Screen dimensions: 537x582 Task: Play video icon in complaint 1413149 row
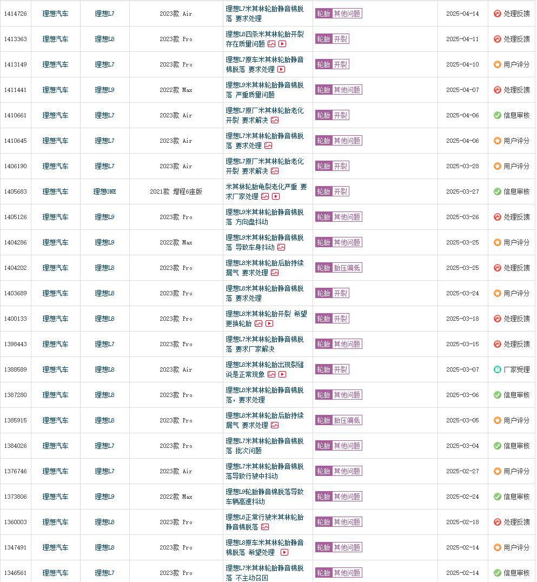(281, 69)
